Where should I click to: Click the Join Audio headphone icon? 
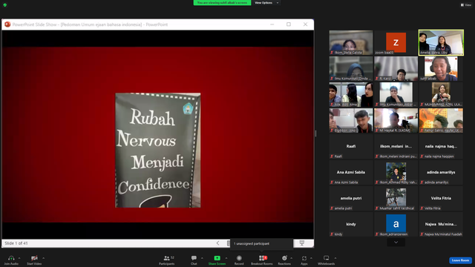(11, 258)
